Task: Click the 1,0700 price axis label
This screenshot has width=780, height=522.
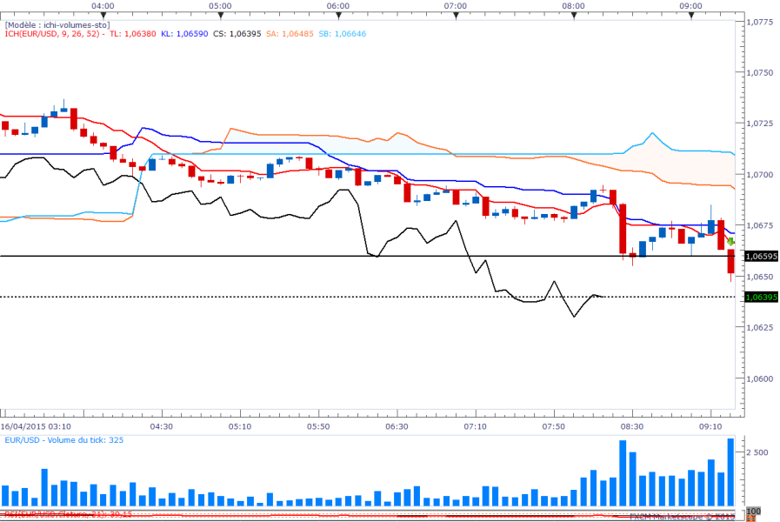Action: click(760, 175)
